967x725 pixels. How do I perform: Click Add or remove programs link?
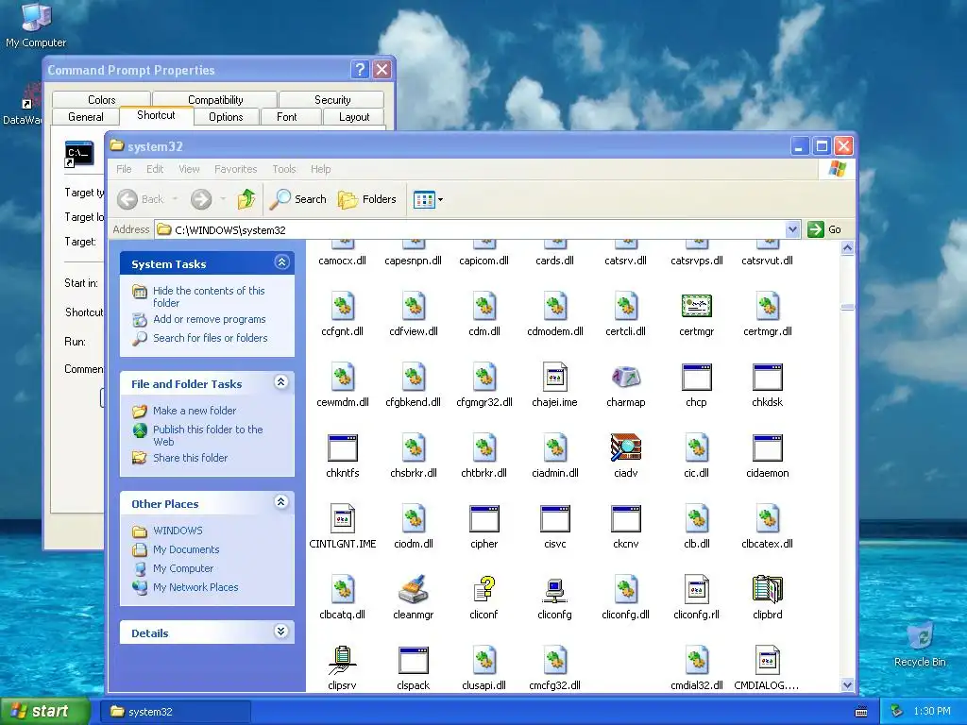(x=209, y=319)
